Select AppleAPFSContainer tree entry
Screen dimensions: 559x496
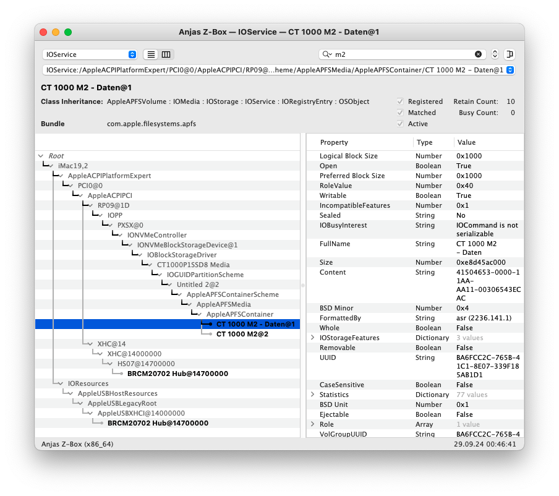coord(239,314)
